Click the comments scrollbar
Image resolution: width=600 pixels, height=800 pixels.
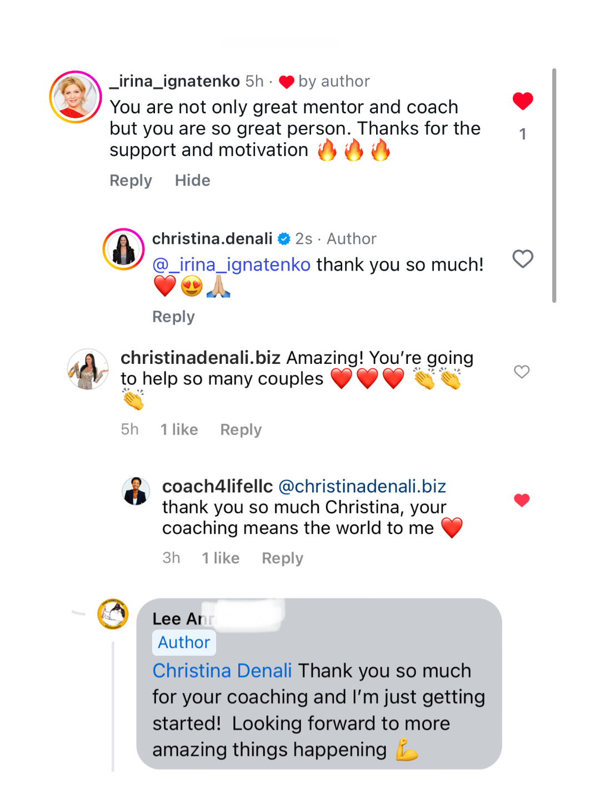[554, 186]
